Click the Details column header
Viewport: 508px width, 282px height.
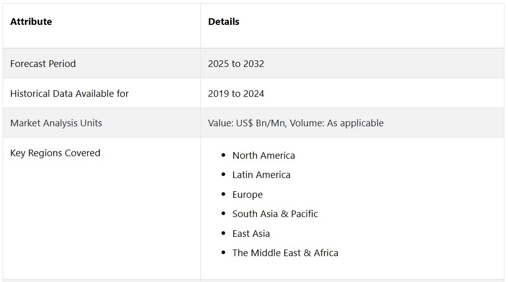pos(224,22)
